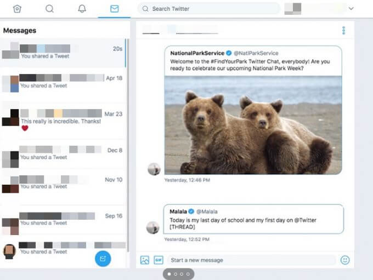Click the profile avatar in top bar
The height and width of the screenshot is (280, 373).
(293, 9)
